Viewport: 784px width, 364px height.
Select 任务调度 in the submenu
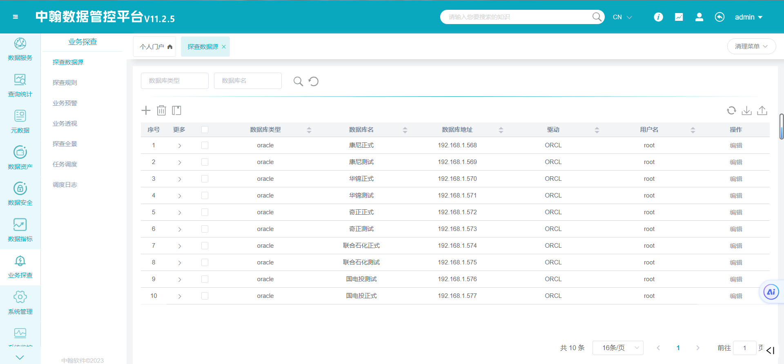pos(65,164)
